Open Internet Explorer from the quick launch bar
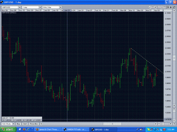Screen dimensions: 177x132 28,129
